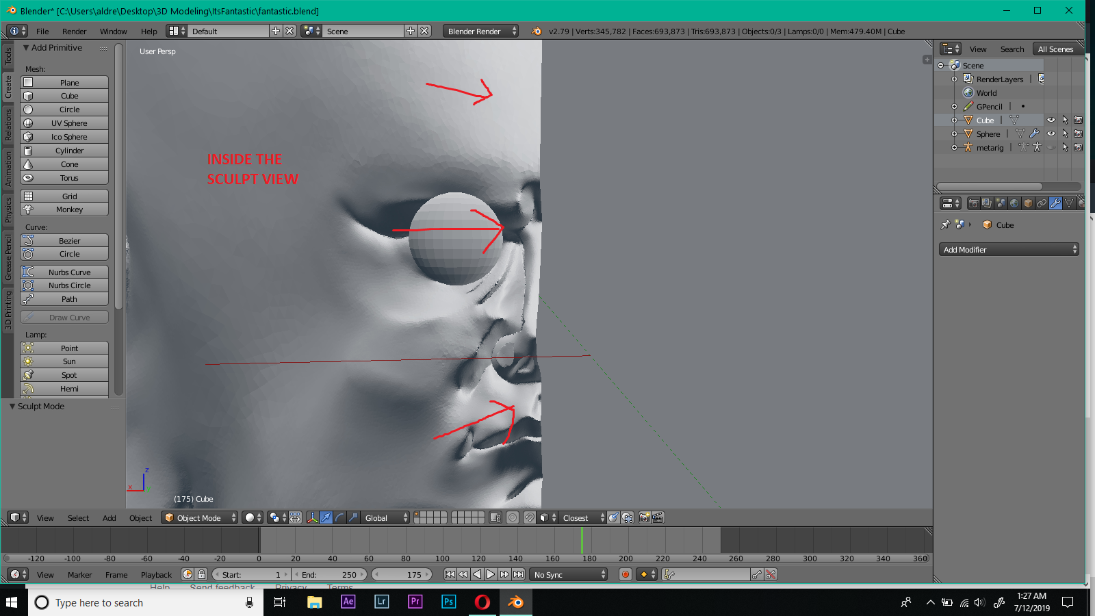Jump to the timeline end frame

(x=518, y=574)
